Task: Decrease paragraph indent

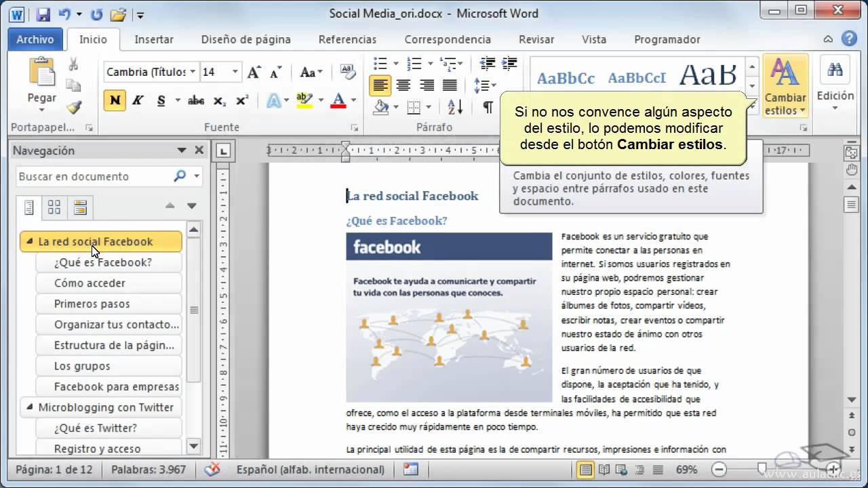Action: click(x=487, y=64)
